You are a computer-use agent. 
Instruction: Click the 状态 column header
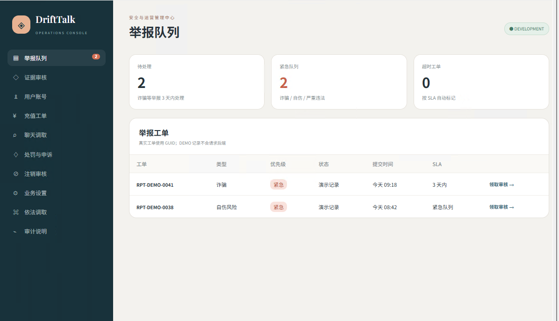pyautogui.click(x=324, y=164)
